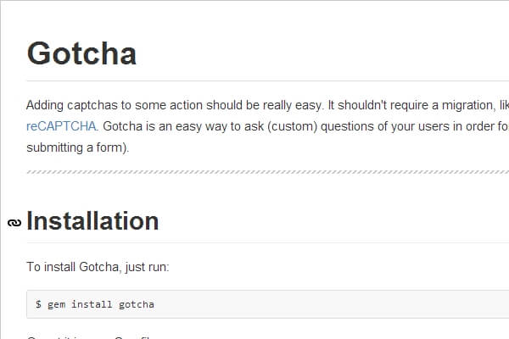
Task: Click the Gotcha main heading
Action: click(x=81, y=53)
